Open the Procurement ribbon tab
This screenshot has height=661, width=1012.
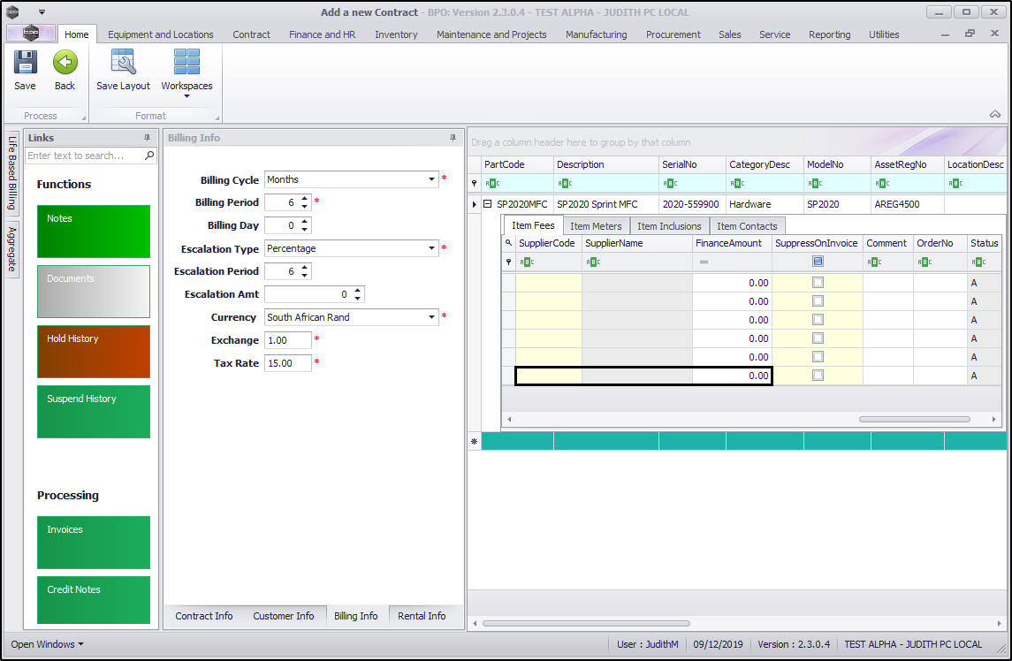coord(673,34)
